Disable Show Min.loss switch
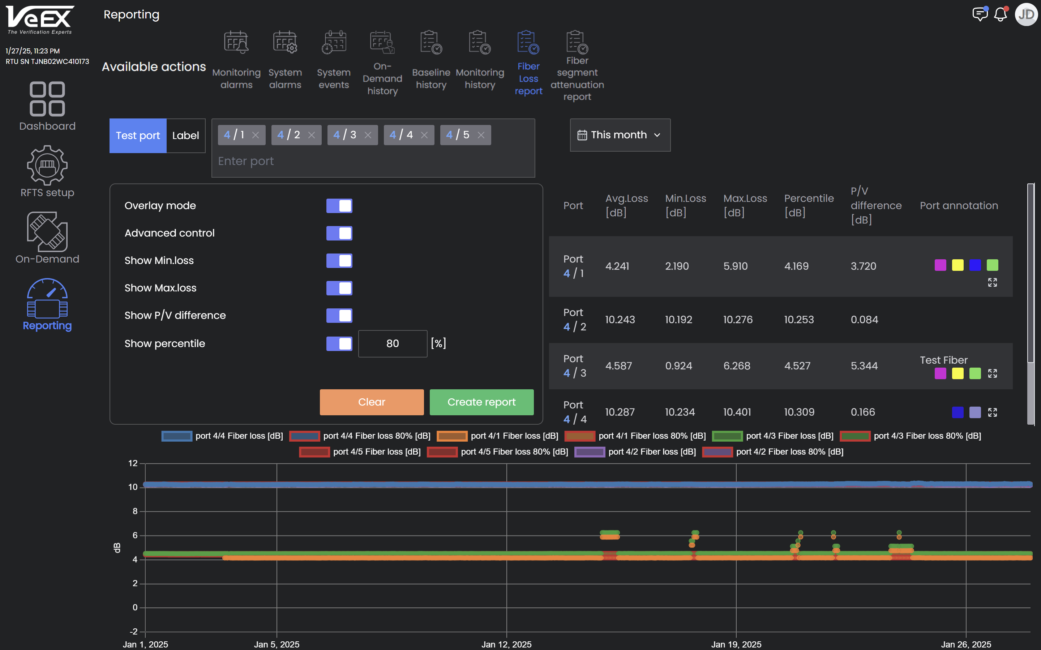This screenshot has height=650, width=1041. pos(339,260)
